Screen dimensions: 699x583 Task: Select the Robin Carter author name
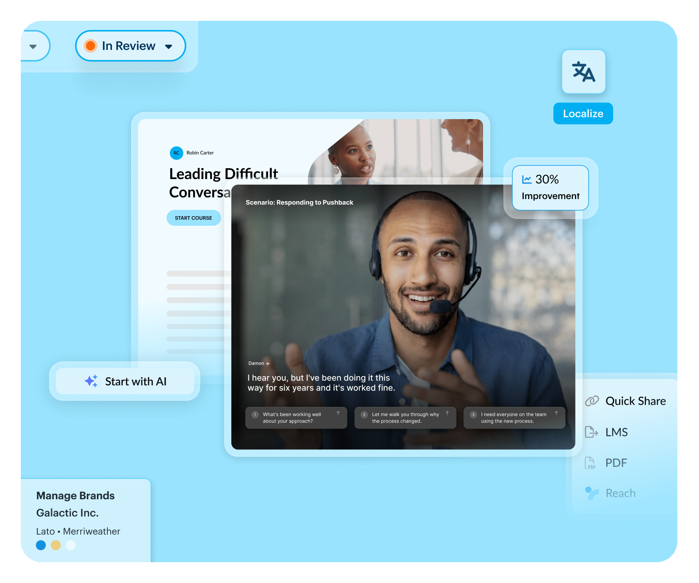200,153
